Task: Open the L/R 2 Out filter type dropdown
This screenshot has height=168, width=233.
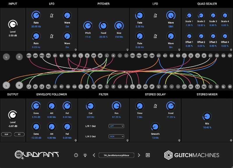Action: [x=116, y=136]
